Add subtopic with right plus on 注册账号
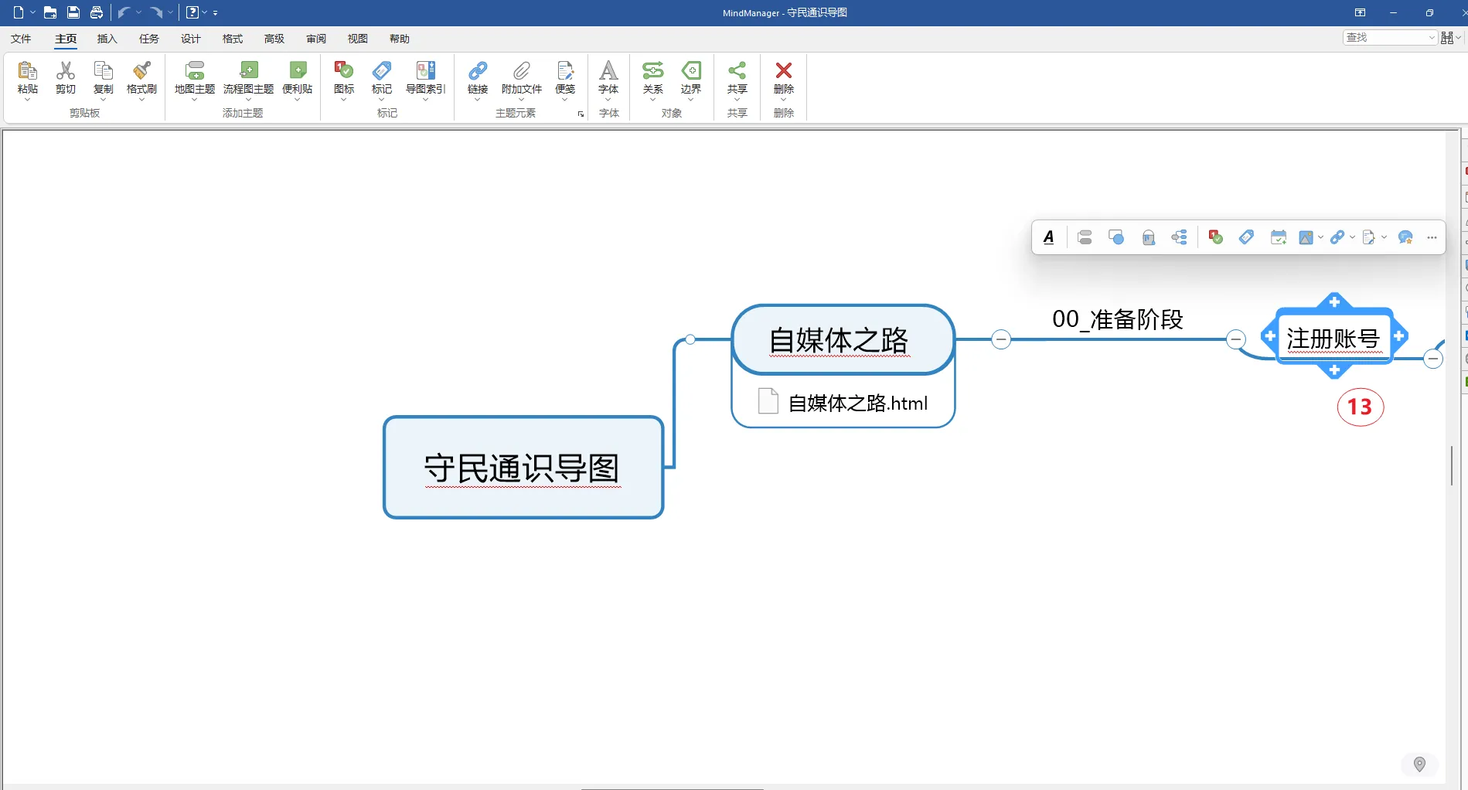The height and width of the screenshot is (790, 1468). point(1398,336)
